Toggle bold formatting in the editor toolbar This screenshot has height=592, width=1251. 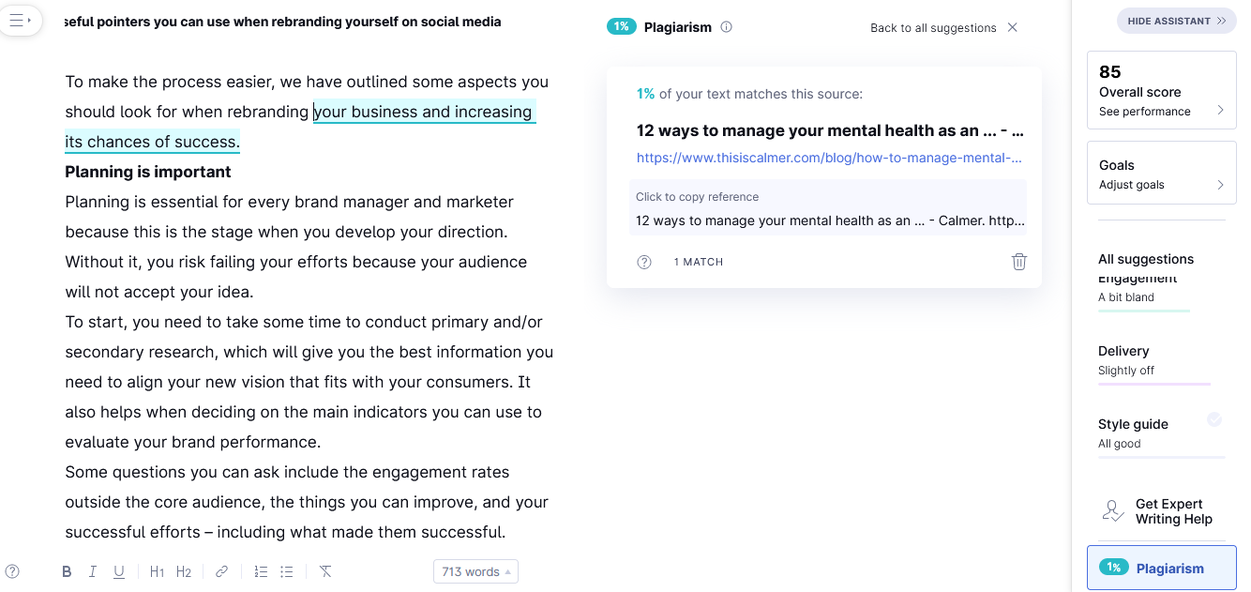coord(67,571)
